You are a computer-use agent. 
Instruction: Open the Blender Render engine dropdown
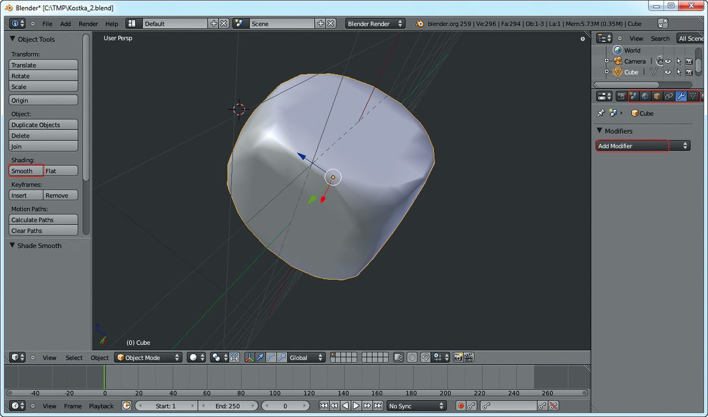click(375, 24)
